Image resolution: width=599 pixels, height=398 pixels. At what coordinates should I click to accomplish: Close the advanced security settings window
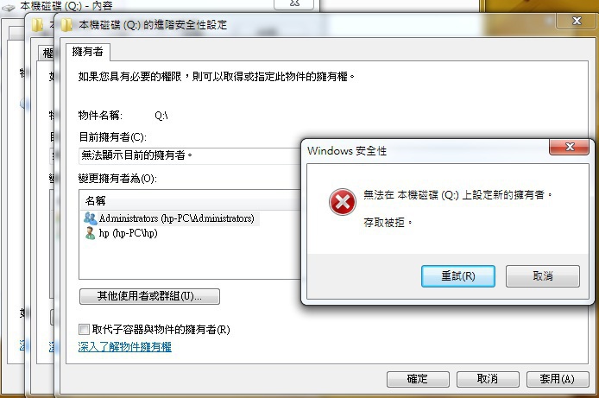577,21
